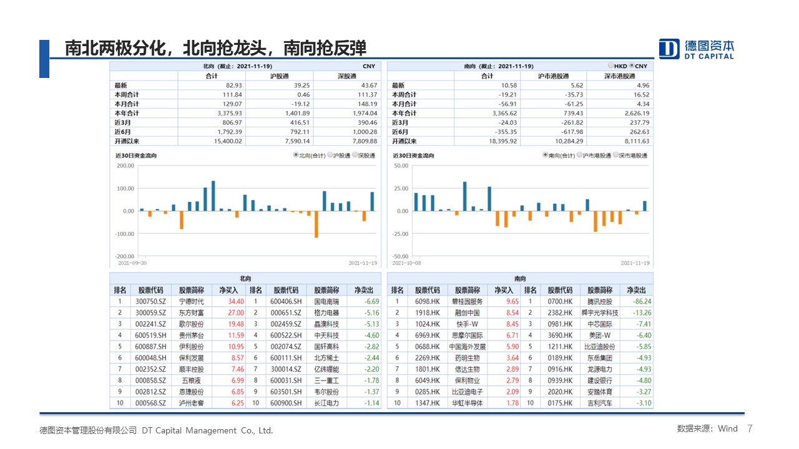The height and width of the screenshot is (449, 799).
Task: Click the stock name 碧桂园服务
Action: click(x=468, y=301)
